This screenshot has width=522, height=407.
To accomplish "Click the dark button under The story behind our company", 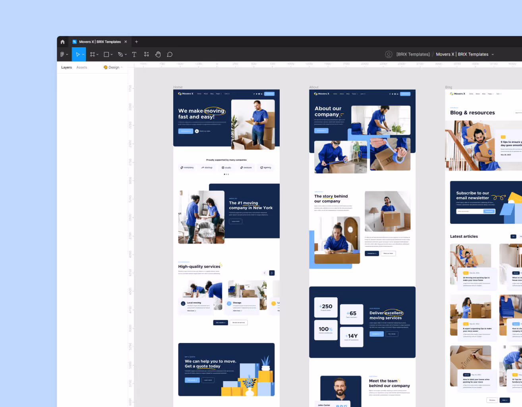I will (x=372, y=253).
